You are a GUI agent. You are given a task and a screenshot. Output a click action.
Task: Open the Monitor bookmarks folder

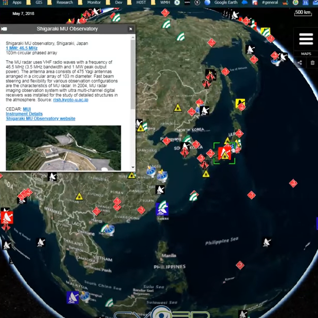(94, 3)
